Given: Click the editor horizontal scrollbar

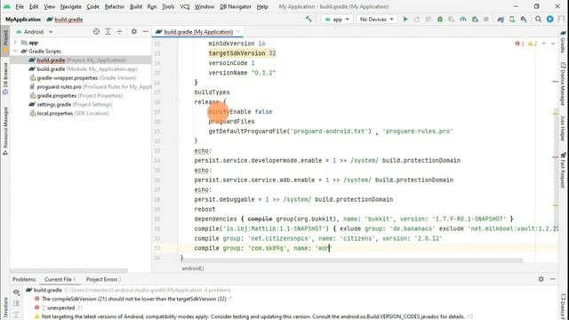Looking at the screenshot, I should (x=351, y=260).
